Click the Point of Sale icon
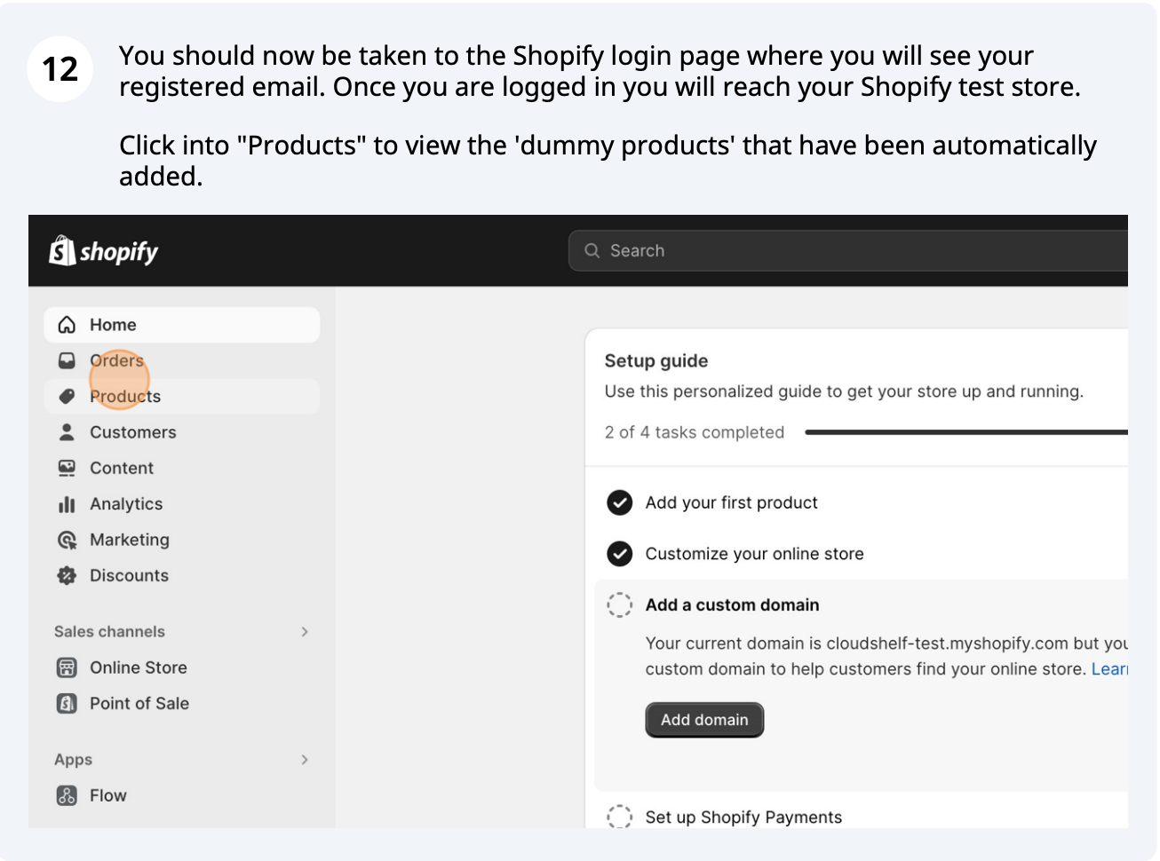This screenshot has height=861, width=1160. 67,703
